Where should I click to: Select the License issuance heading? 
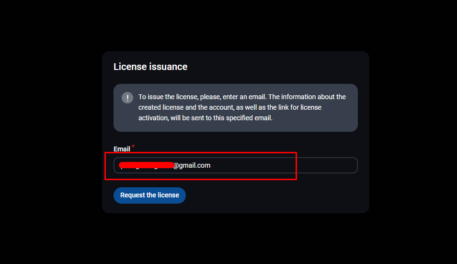coord(150,67)
